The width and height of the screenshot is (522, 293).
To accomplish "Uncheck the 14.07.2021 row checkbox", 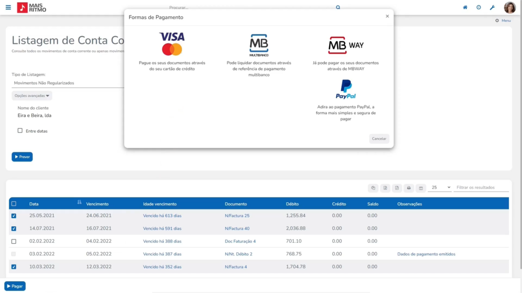I will [x=14, y=228].
